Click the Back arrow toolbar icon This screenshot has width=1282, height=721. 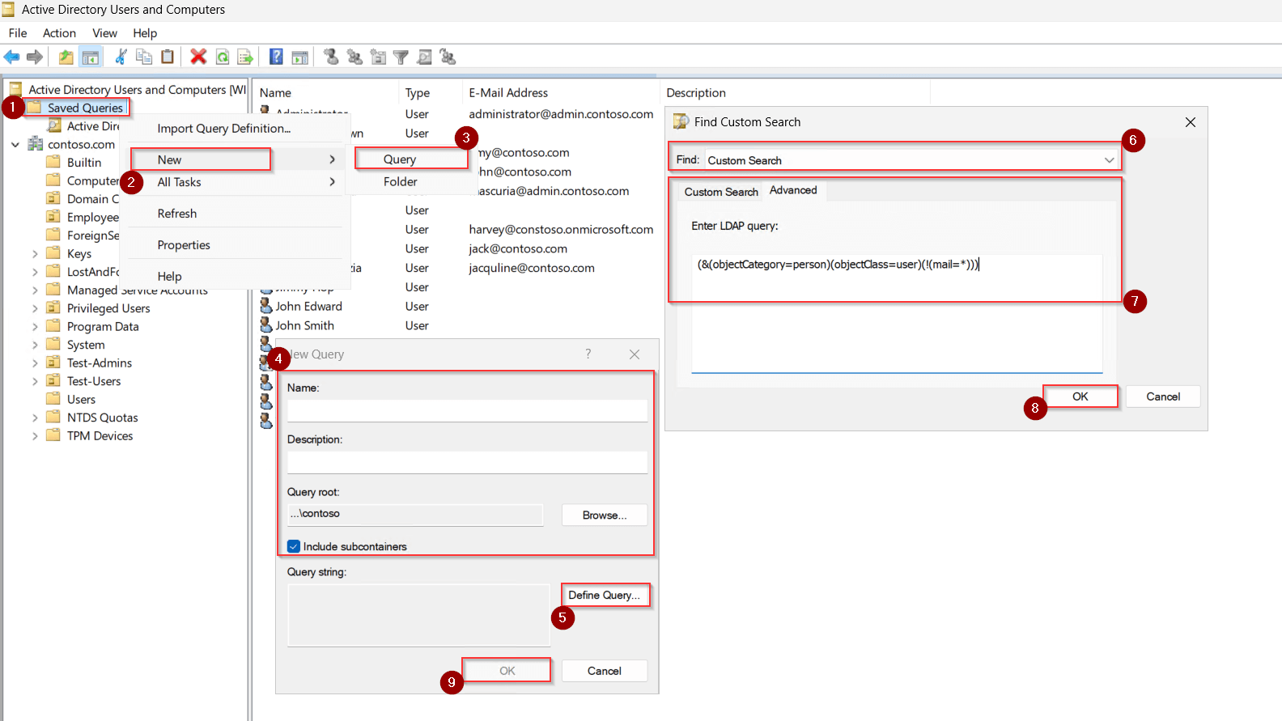coord(11,57)
